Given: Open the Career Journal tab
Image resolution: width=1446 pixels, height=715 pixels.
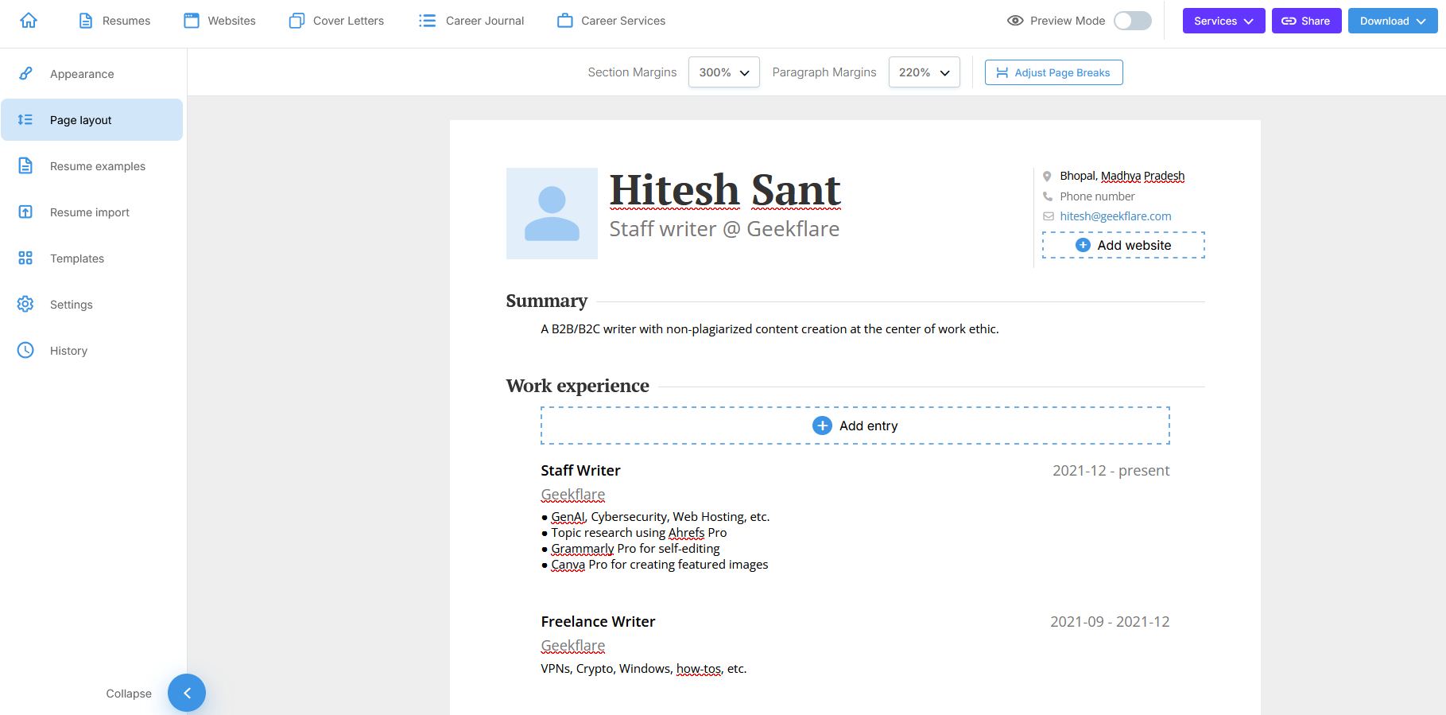Looking at the screenshot, I should pos(471,21).
